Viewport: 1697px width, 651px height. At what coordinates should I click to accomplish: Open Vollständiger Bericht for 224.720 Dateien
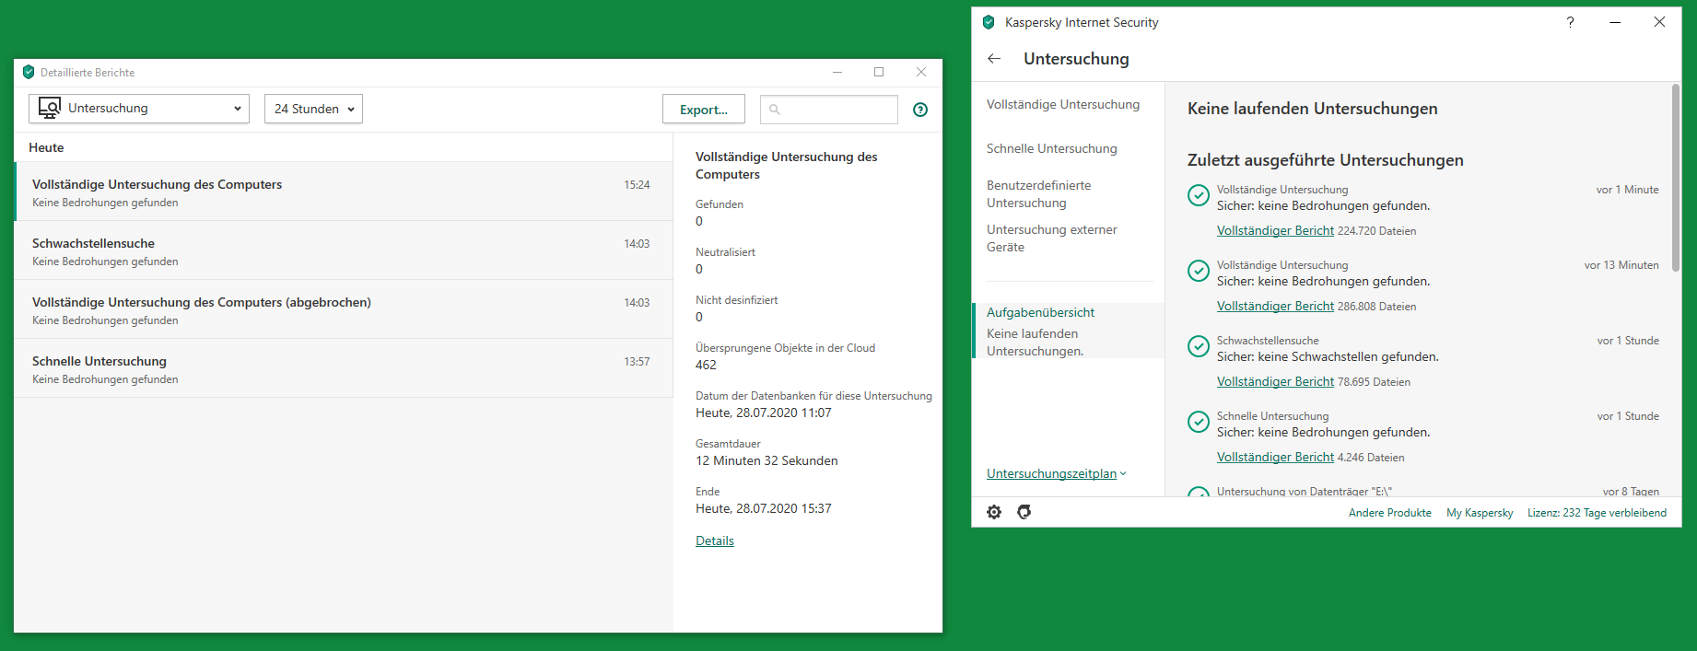(x=1275, y=230)
